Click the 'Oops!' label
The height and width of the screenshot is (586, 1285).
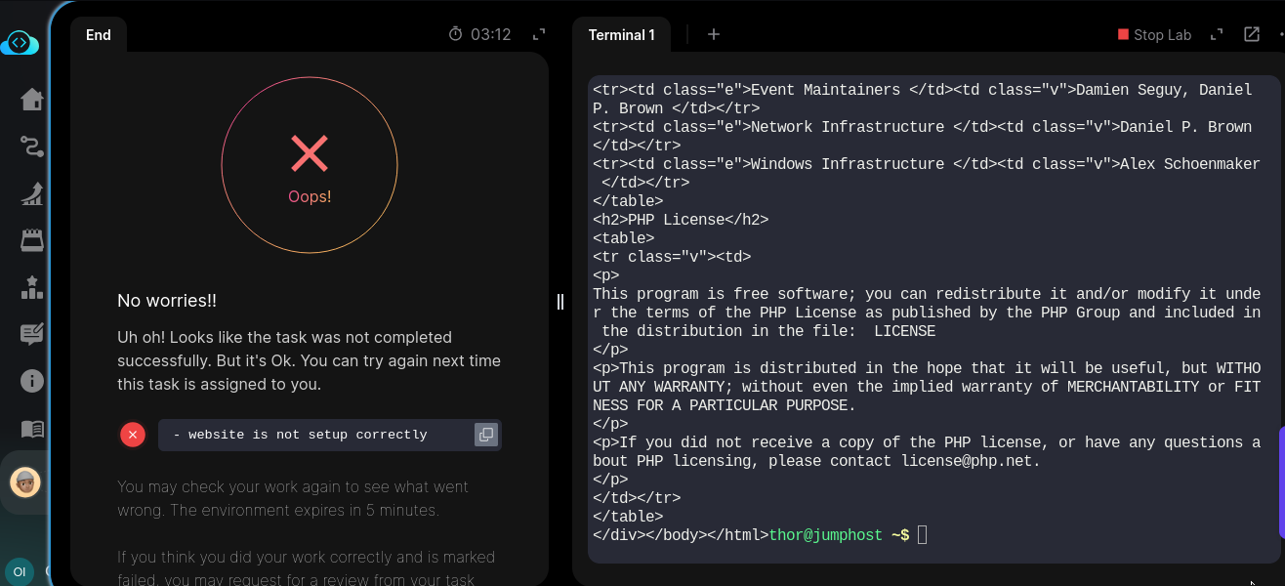(x=310, y=196)
